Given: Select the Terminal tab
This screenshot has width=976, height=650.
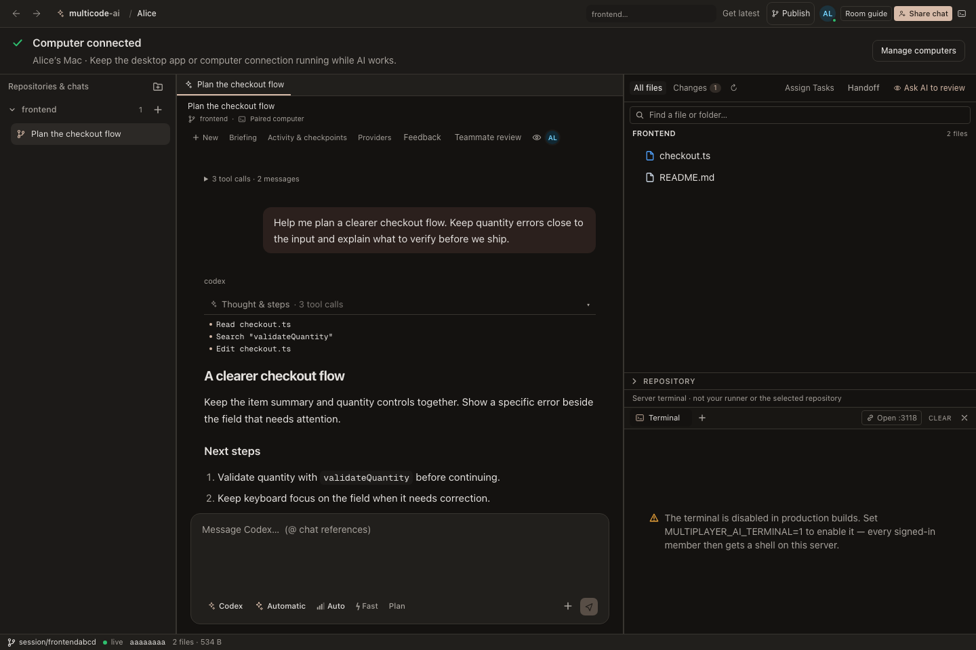Looking at the screenshot, I should pos(658,418).
